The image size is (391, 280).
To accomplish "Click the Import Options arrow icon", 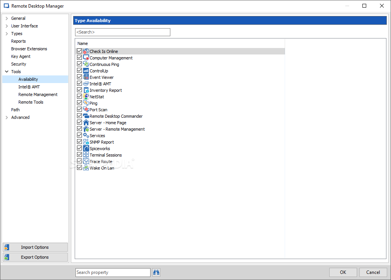I will 7,247.
